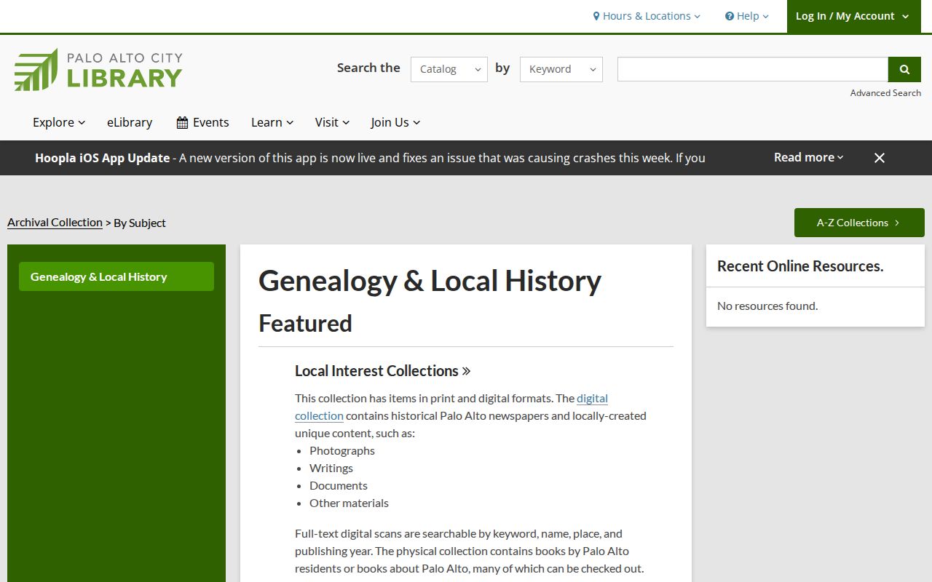932x582 pixels.
Task: Open the Catalog search scope dropdown
Action: tap(449, 69)
